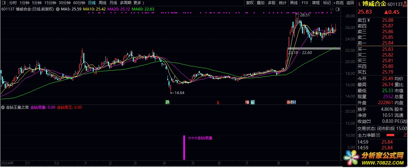Click the ☆☆☆金钻底皇 signal label
The width and height of the screenshot is (409, 168).
(x=200, y=138)
